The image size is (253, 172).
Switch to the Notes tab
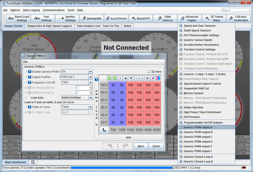127,26
